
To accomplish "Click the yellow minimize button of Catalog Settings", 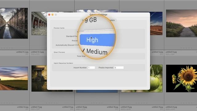I will 53,15.
